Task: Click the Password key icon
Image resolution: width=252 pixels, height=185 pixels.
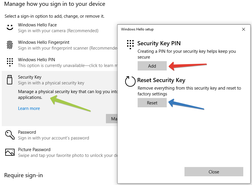Action: coord(10,135)
